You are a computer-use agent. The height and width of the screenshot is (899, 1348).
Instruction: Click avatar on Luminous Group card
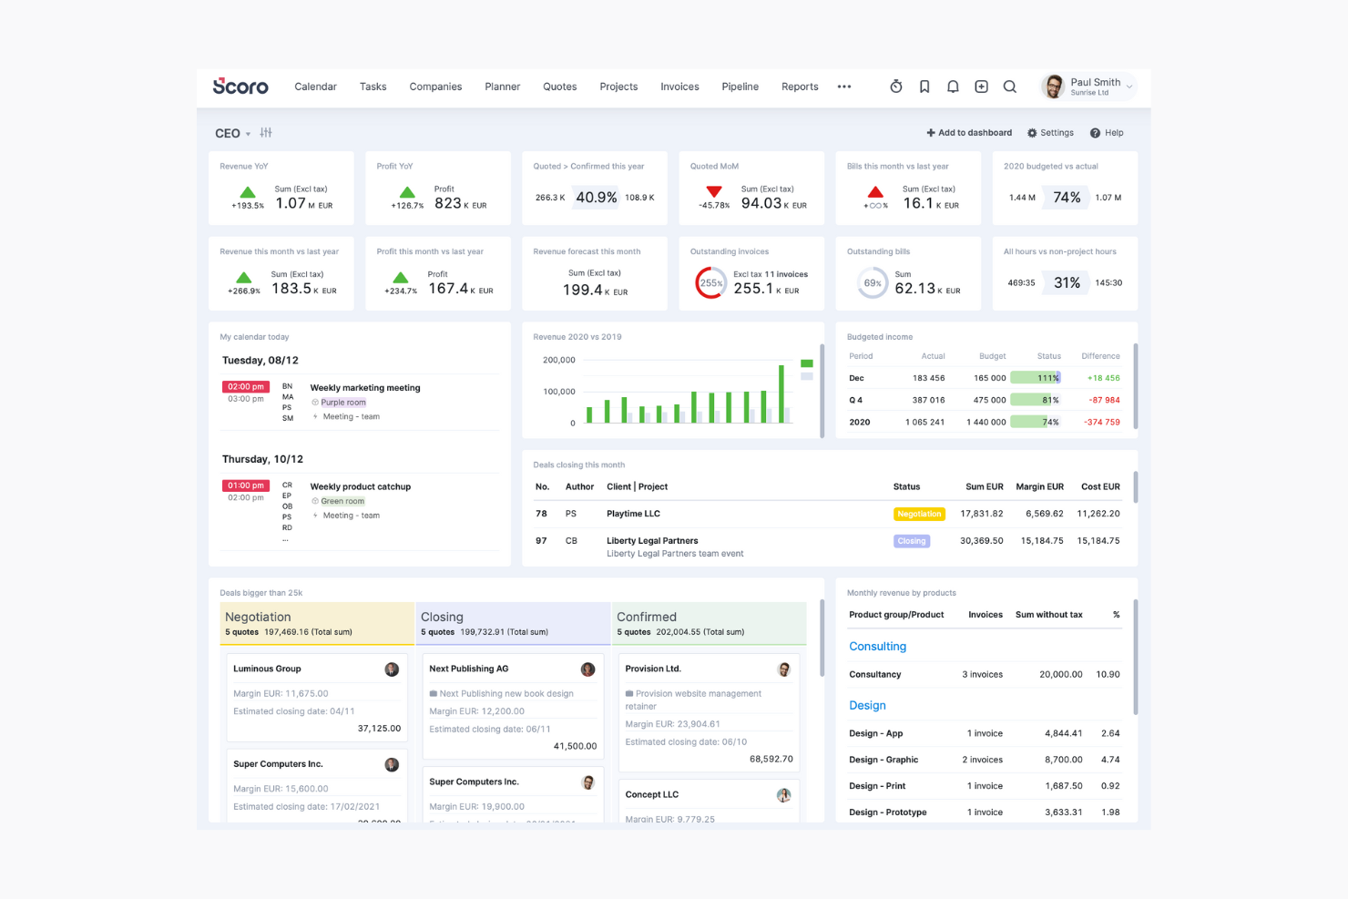392,669
